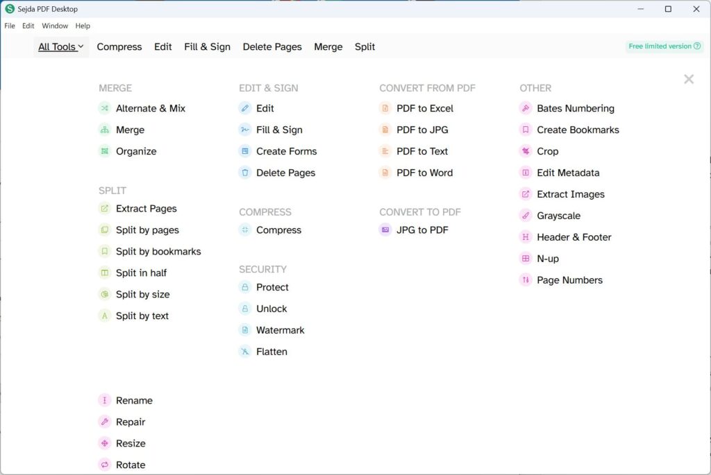This screenshot has width=711, height=475.
Task: Select the Bates Numbering tool
Action: click(x=576, y=108)
